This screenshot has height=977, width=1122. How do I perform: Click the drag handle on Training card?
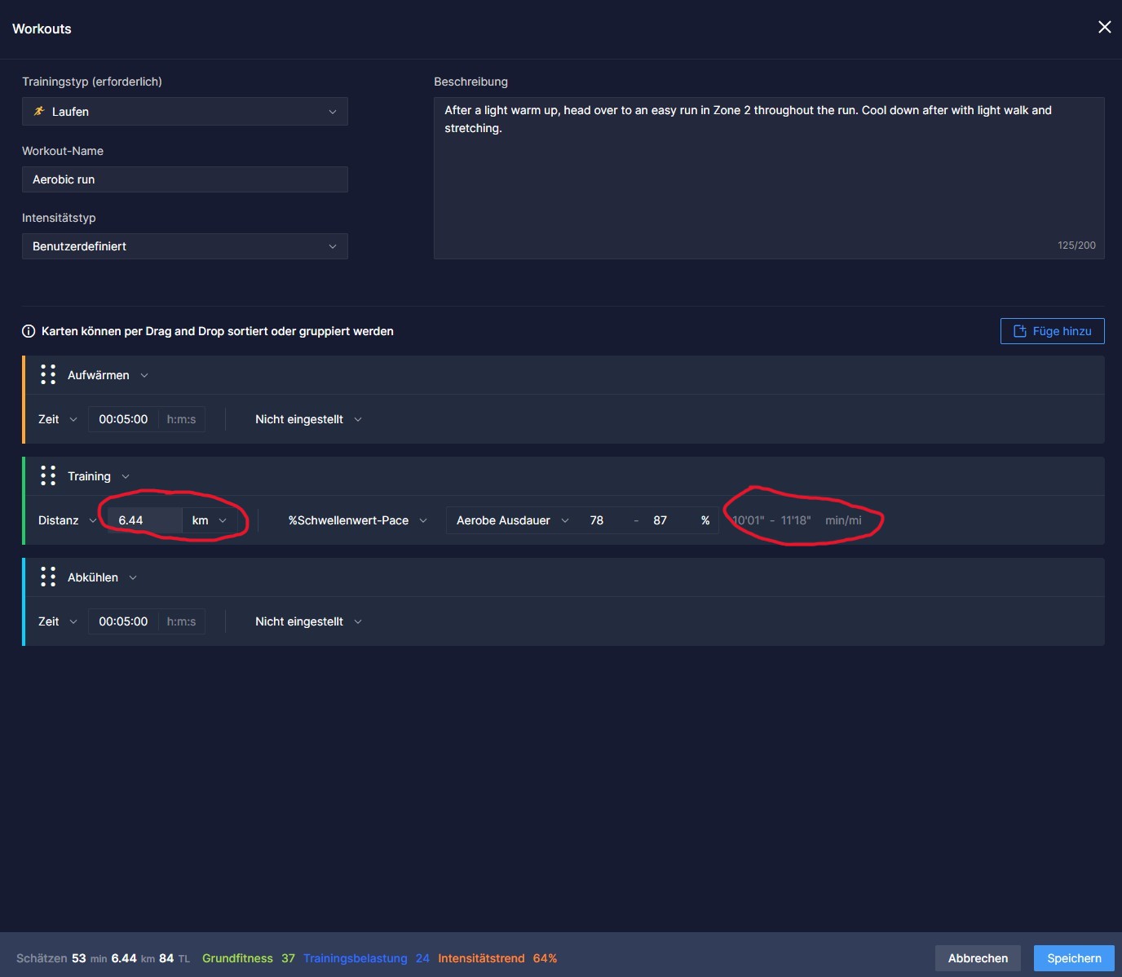tap(48, 476)
